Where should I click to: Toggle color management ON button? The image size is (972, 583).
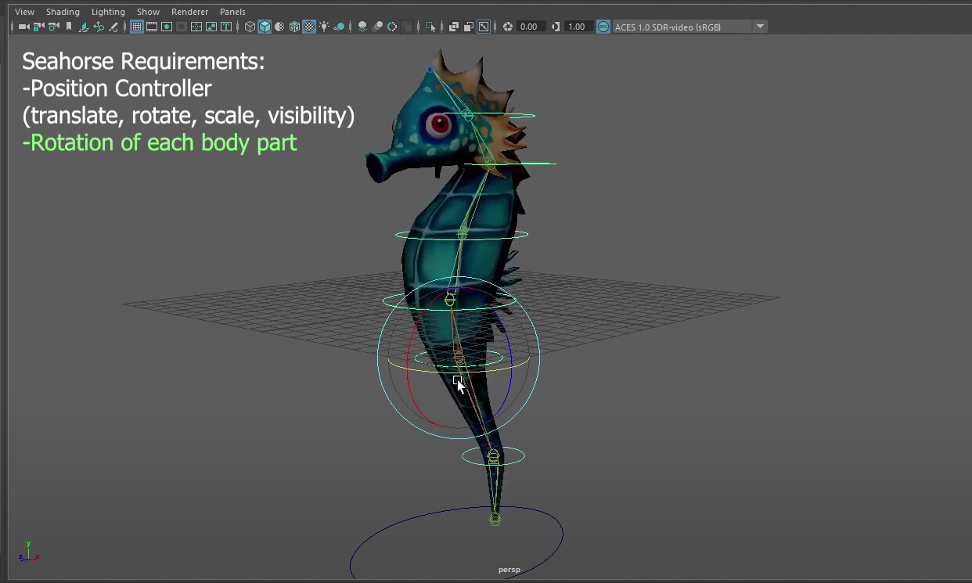tap(602, 26)
